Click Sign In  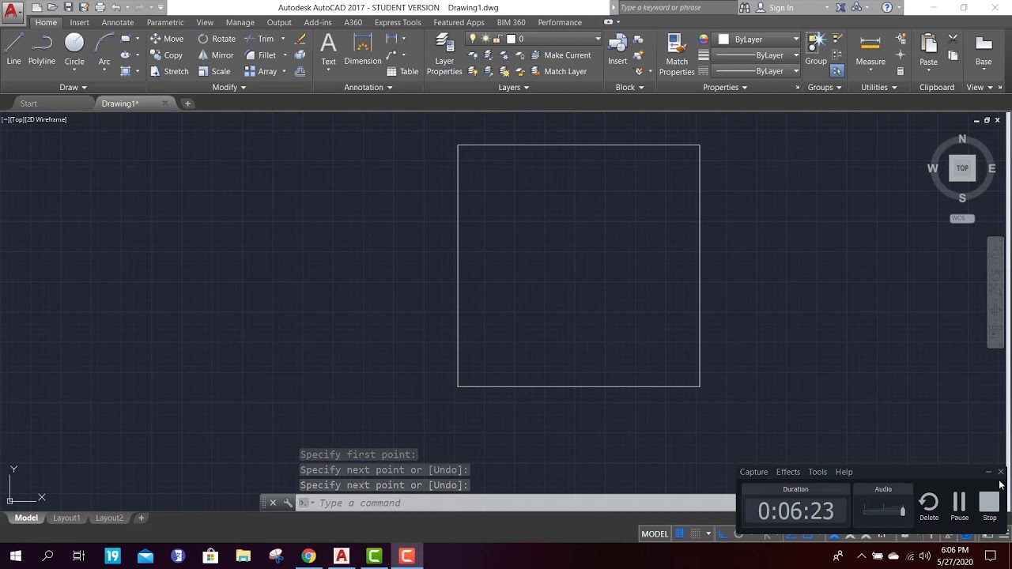point(774,7)
